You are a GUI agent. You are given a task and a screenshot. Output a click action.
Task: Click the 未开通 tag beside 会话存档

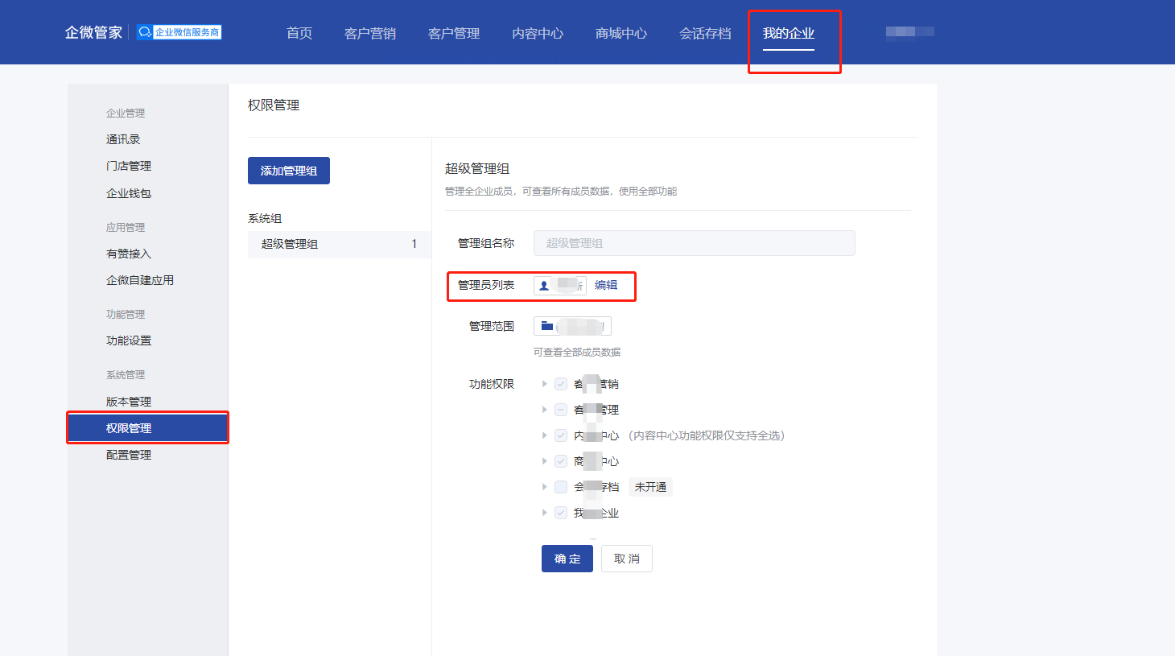650,487
